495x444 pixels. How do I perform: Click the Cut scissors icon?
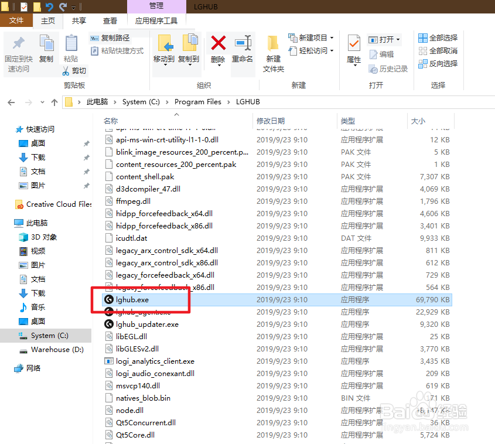coord(66,71)
